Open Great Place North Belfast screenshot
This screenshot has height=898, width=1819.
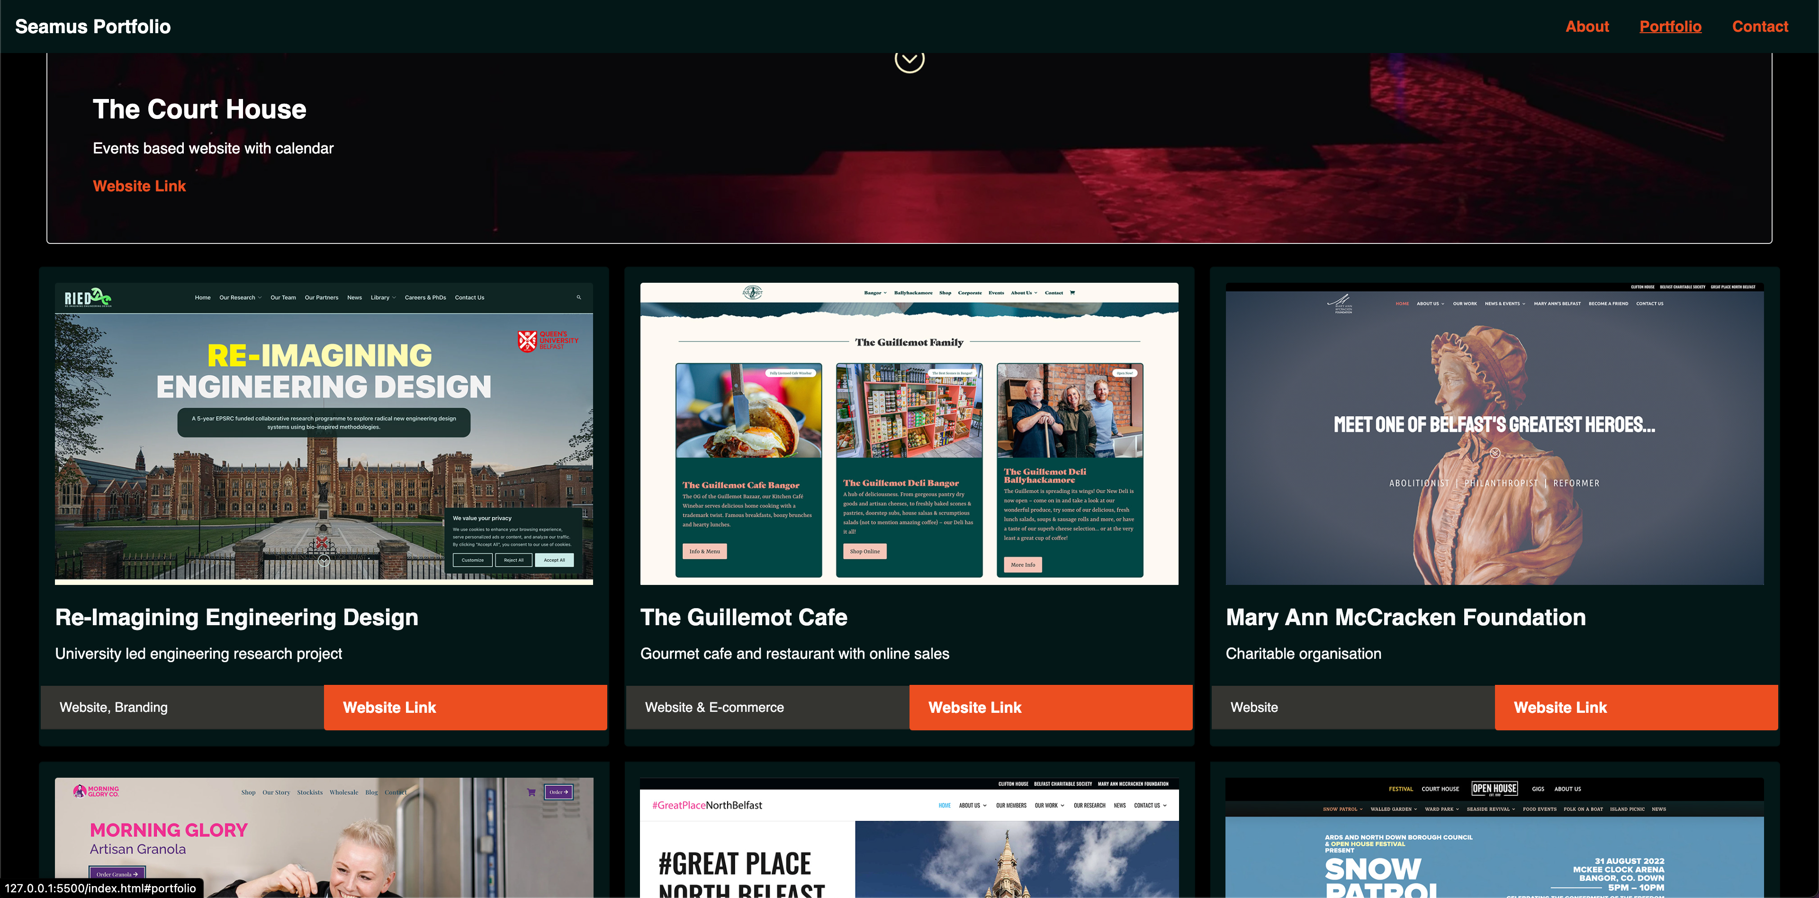point(909,837)
